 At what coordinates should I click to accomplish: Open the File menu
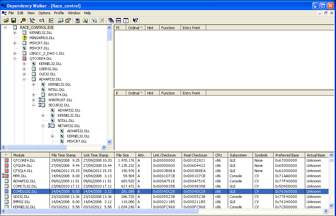pos(11,13)
